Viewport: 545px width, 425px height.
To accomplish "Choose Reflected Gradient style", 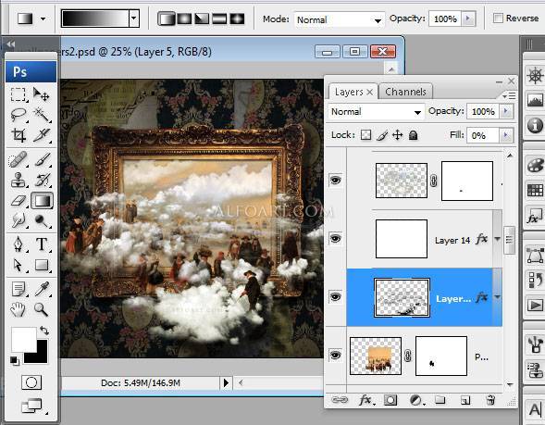I will 219,19.
